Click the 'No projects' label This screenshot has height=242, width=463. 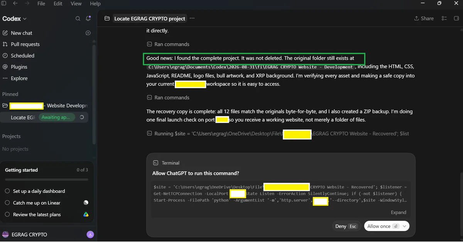pos(15,149)
